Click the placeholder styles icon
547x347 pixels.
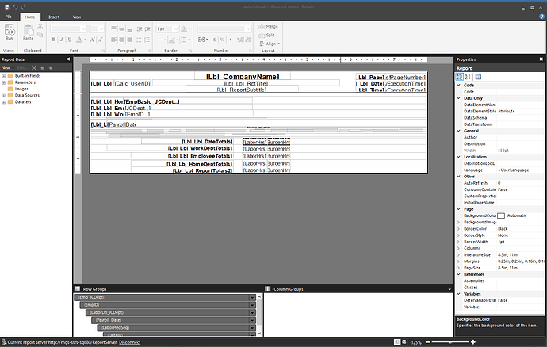[x=202, y=40]
